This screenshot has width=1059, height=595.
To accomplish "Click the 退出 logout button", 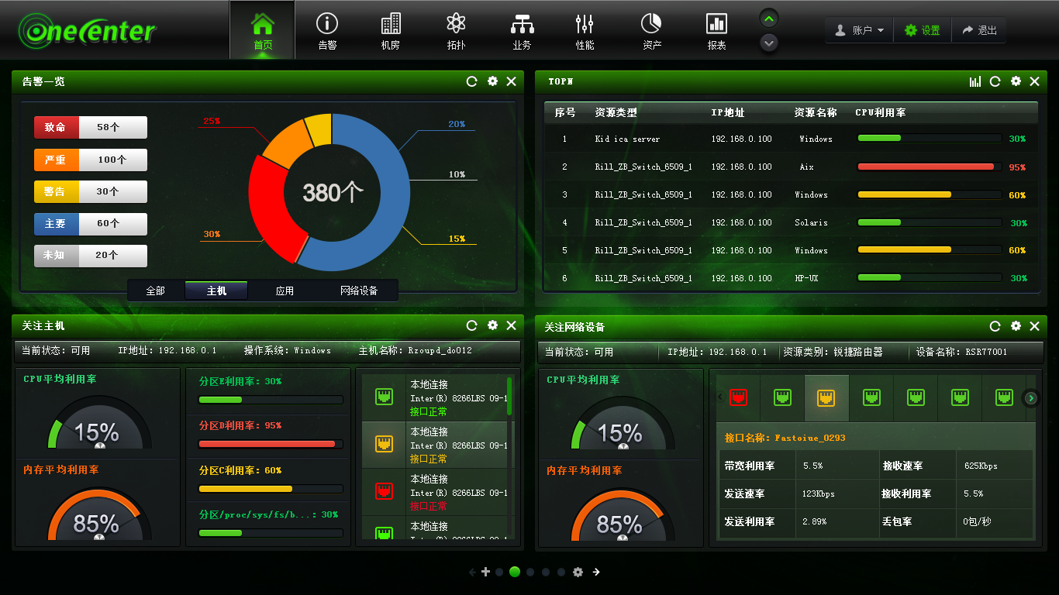I will click(979, 30).
